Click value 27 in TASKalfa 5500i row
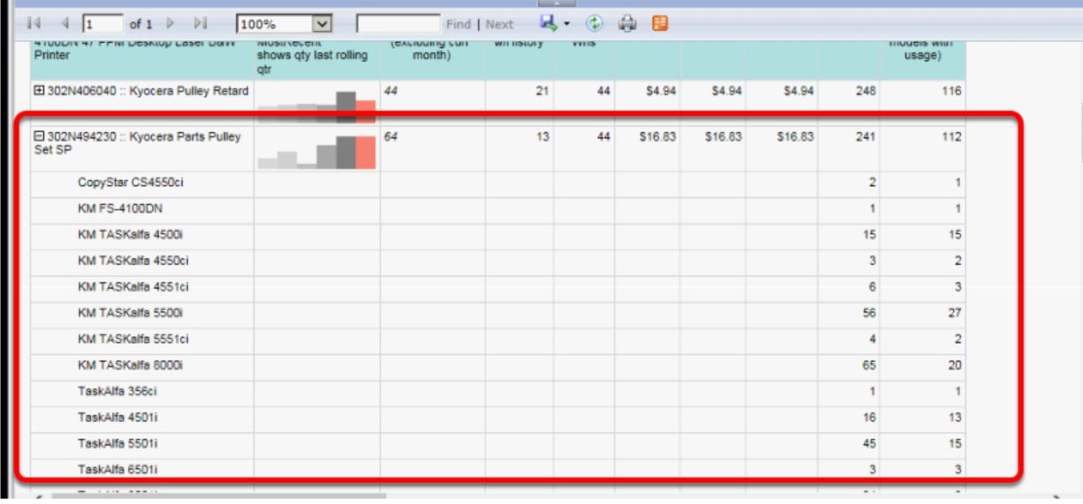 coord(954,314)
